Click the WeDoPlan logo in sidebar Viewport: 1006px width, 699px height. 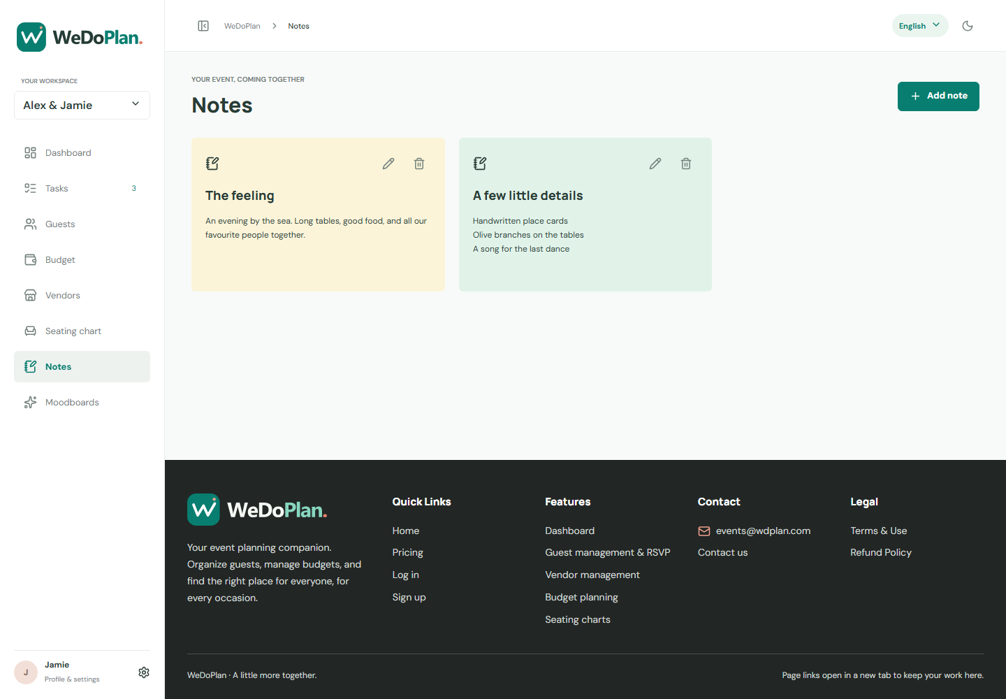point(80,37)
